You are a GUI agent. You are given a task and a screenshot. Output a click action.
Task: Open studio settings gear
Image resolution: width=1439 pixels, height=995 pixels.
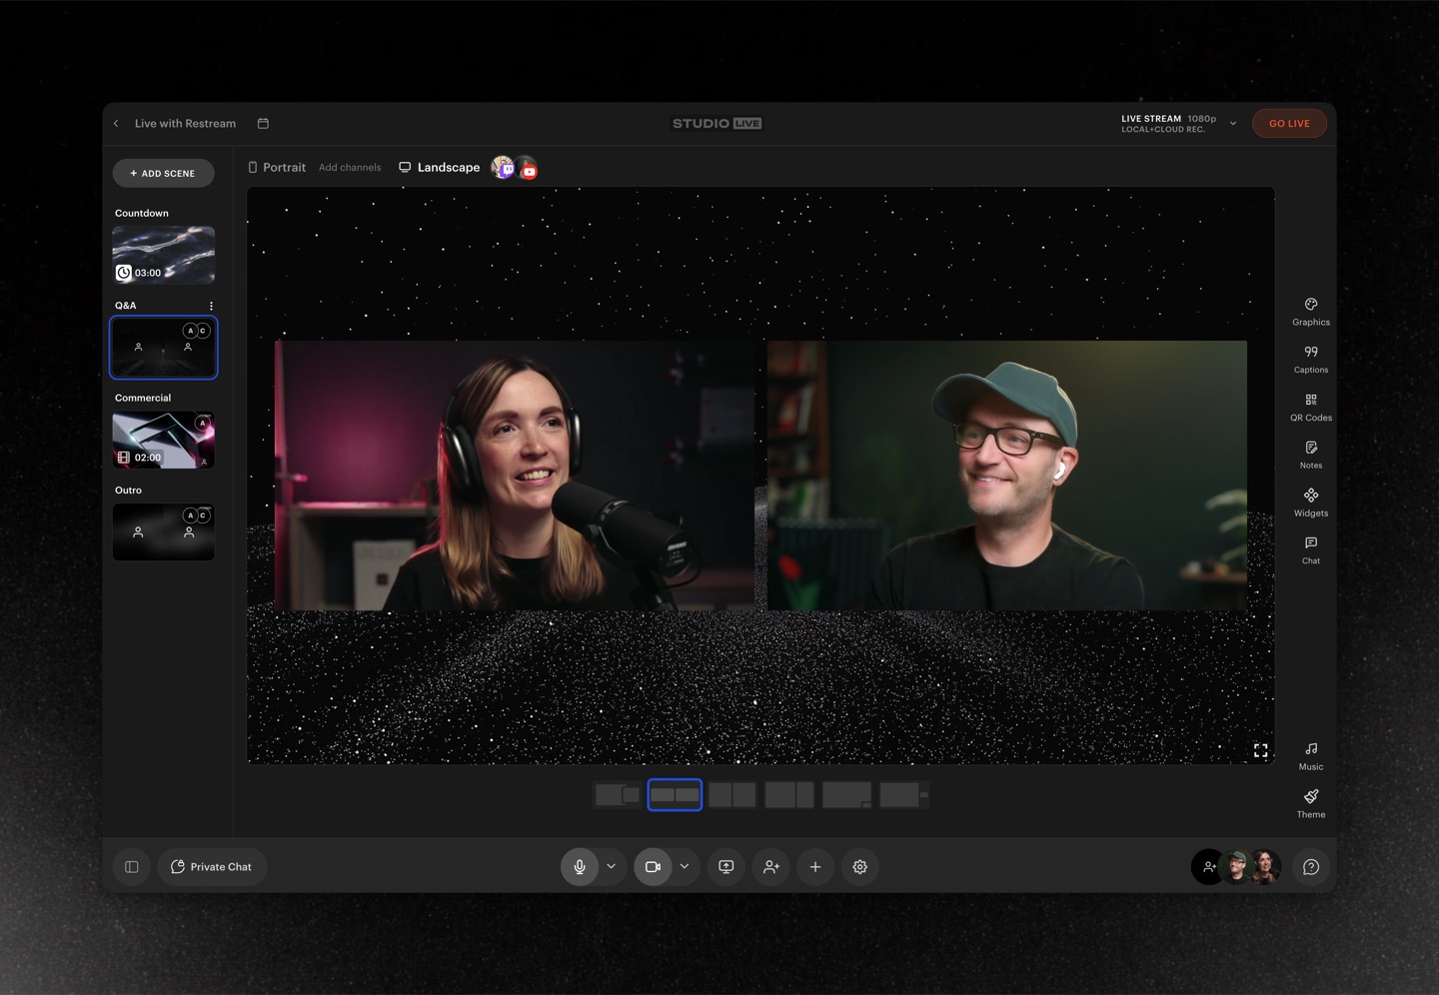point(859,867)
